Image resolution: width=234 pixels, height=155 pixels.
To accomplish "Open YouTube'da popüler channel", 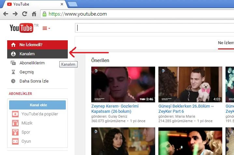I will 39,114.
